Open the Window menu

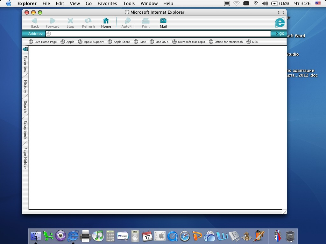tap(149, 3)
